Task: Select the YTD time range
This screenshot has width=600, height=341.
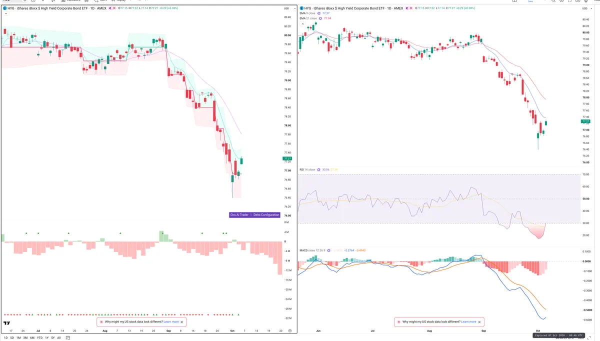Action: [40, 338]
